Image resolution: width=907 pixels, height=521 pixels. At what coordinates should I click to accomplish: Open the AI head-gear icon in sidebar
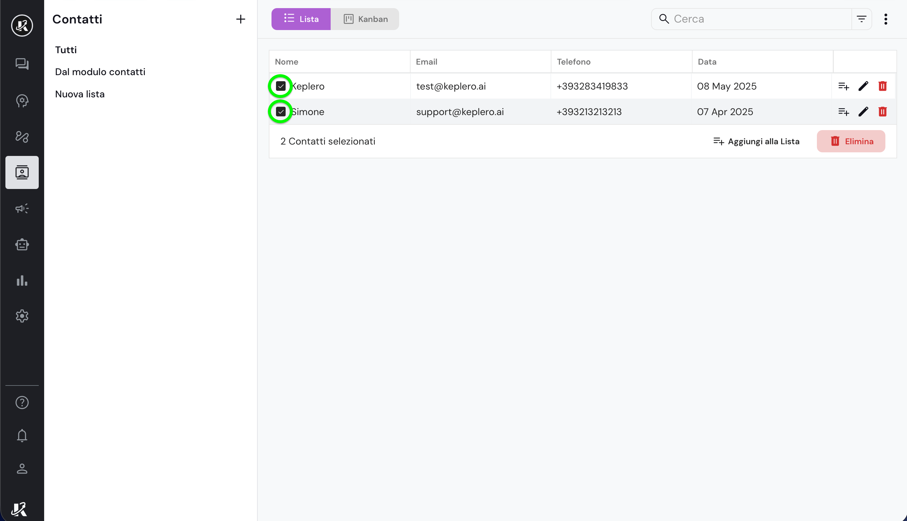click(x=22, y=101)
